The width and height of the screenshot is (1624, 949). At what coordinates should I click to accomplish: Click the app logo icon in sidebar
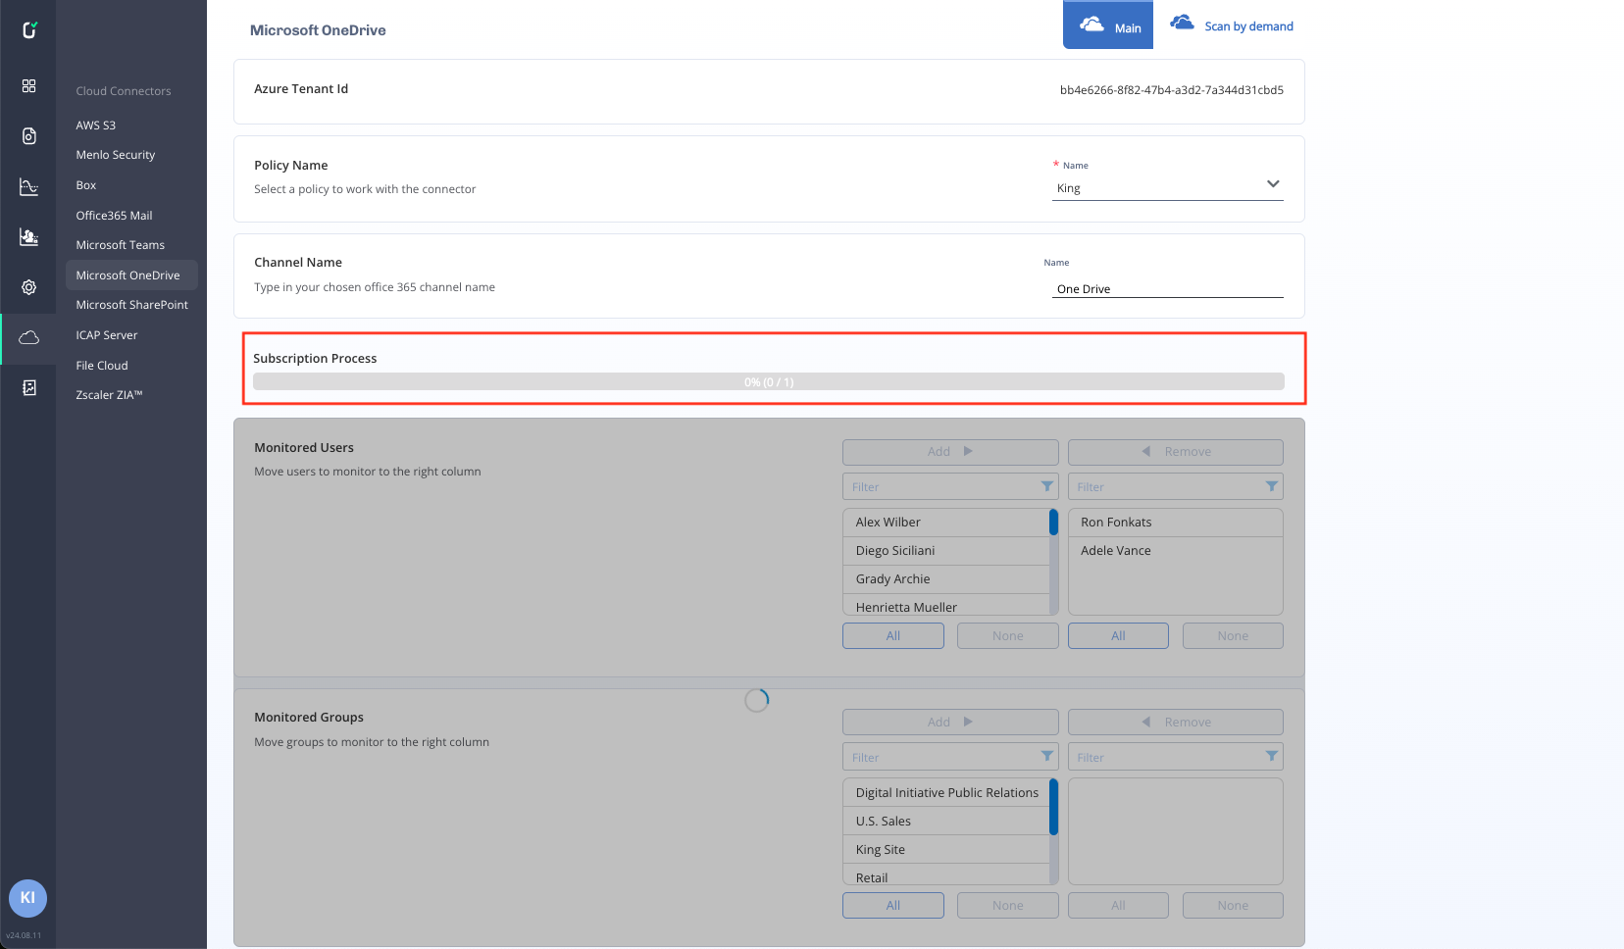29,30
